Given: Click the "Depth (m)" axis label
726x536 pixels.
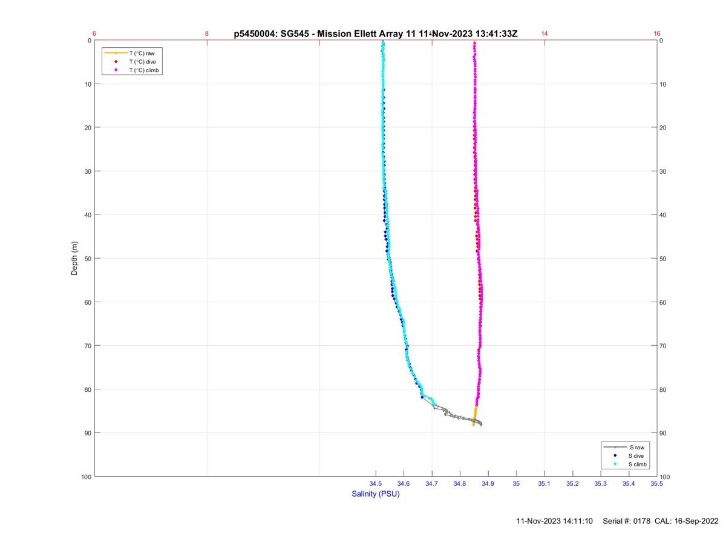Looking at the screenshot, I should pyautogui.click(x=74, y=258).
